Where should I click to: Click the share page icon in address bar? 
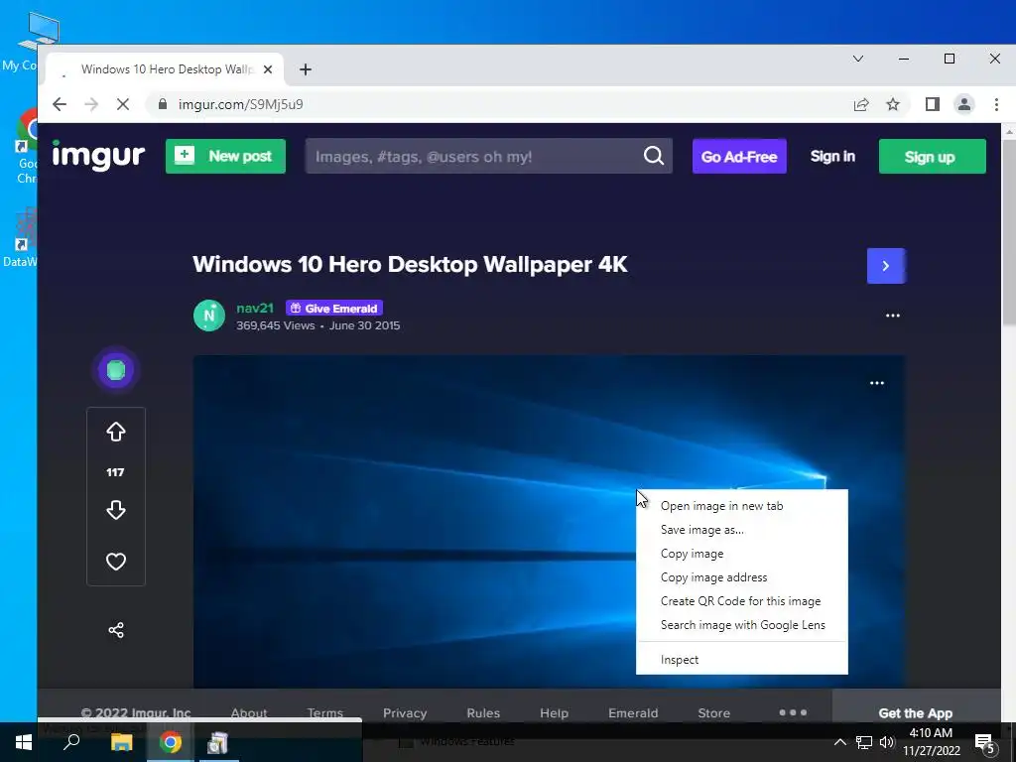click(861, 104)
